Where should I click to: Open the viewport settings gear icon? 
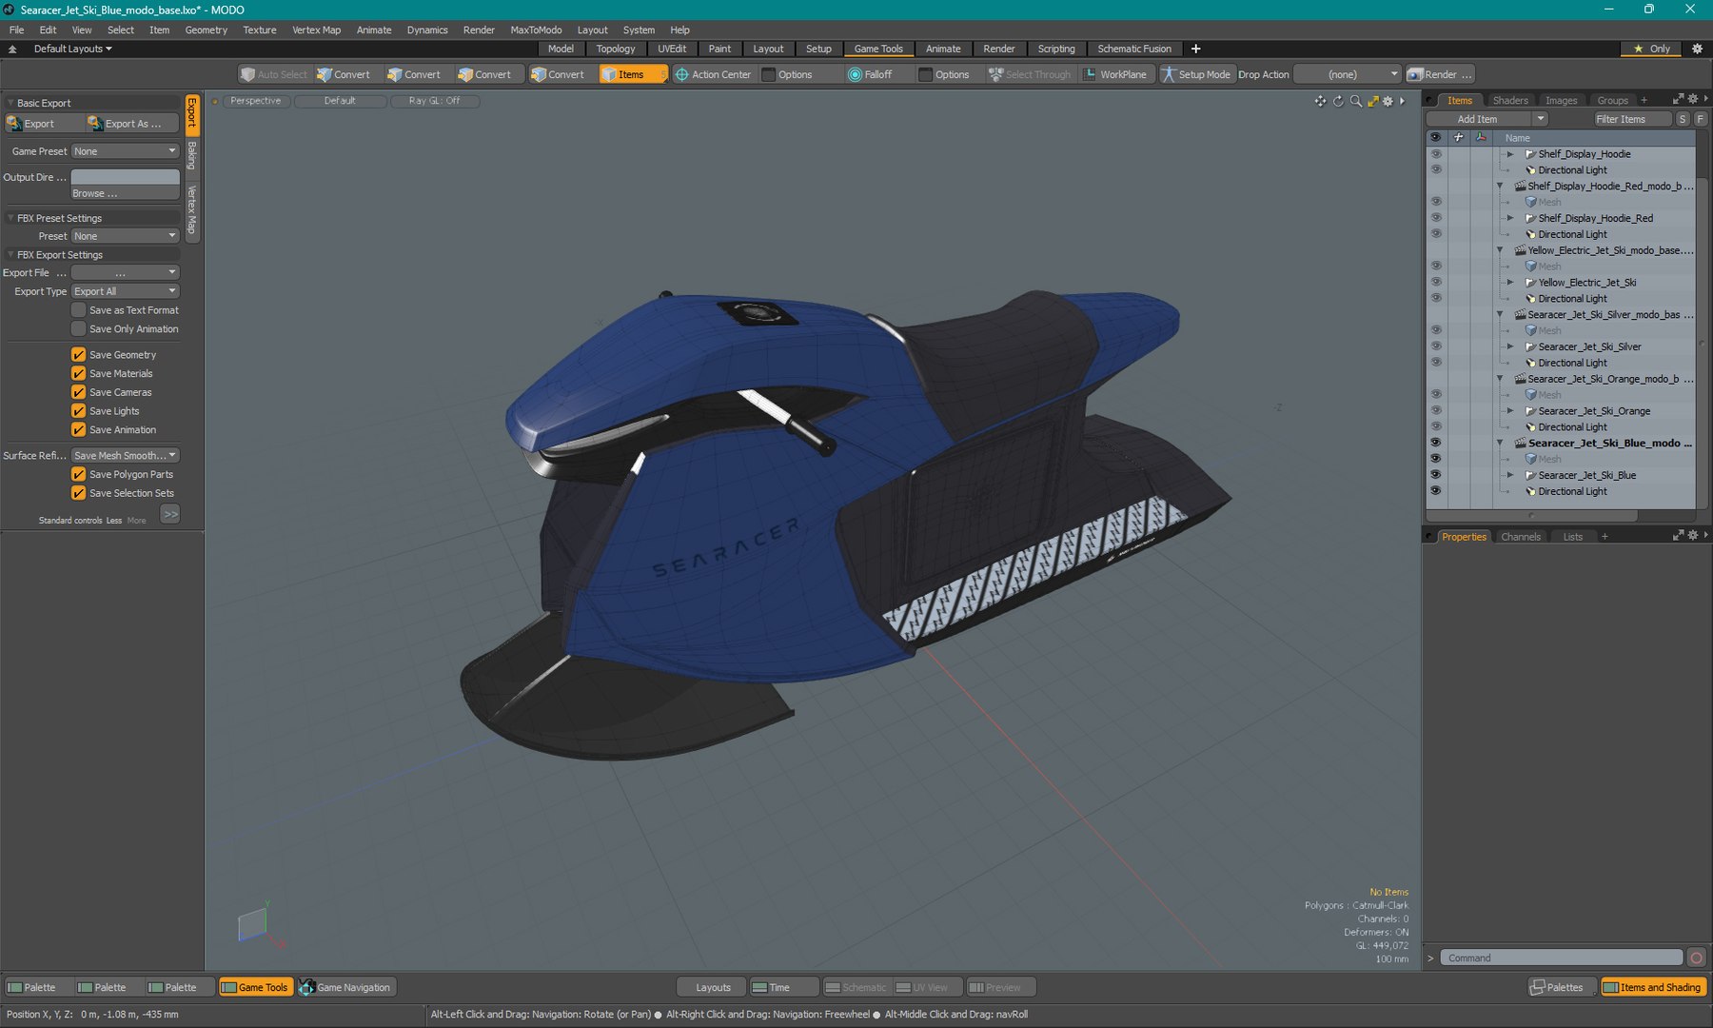1388,101
